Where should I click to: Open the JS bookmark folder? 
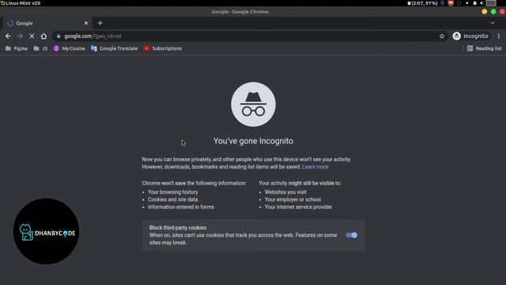coord(40,48)
